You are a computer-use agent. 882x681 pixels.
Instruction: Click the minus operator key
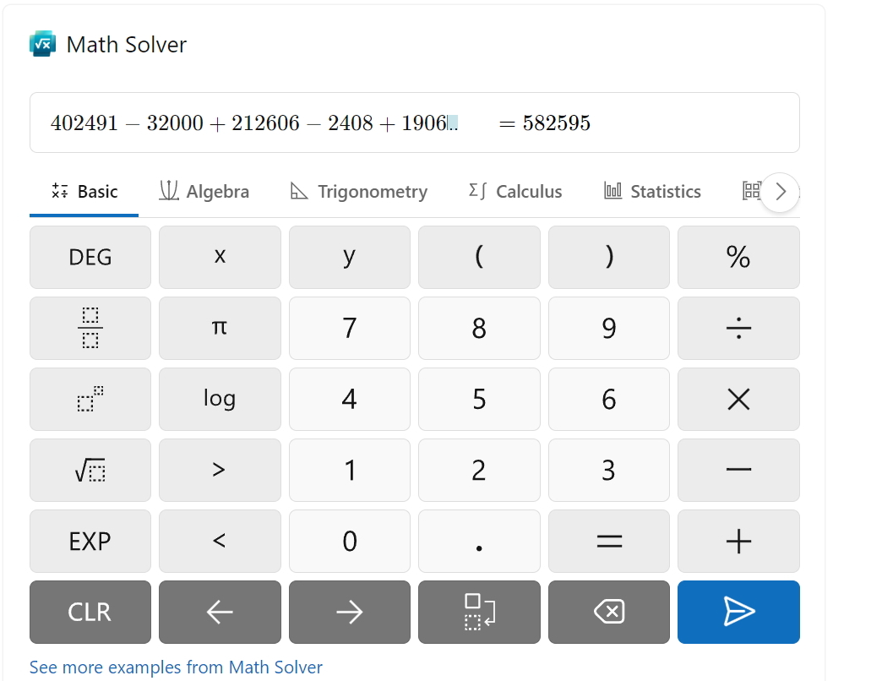click(738, 470)
